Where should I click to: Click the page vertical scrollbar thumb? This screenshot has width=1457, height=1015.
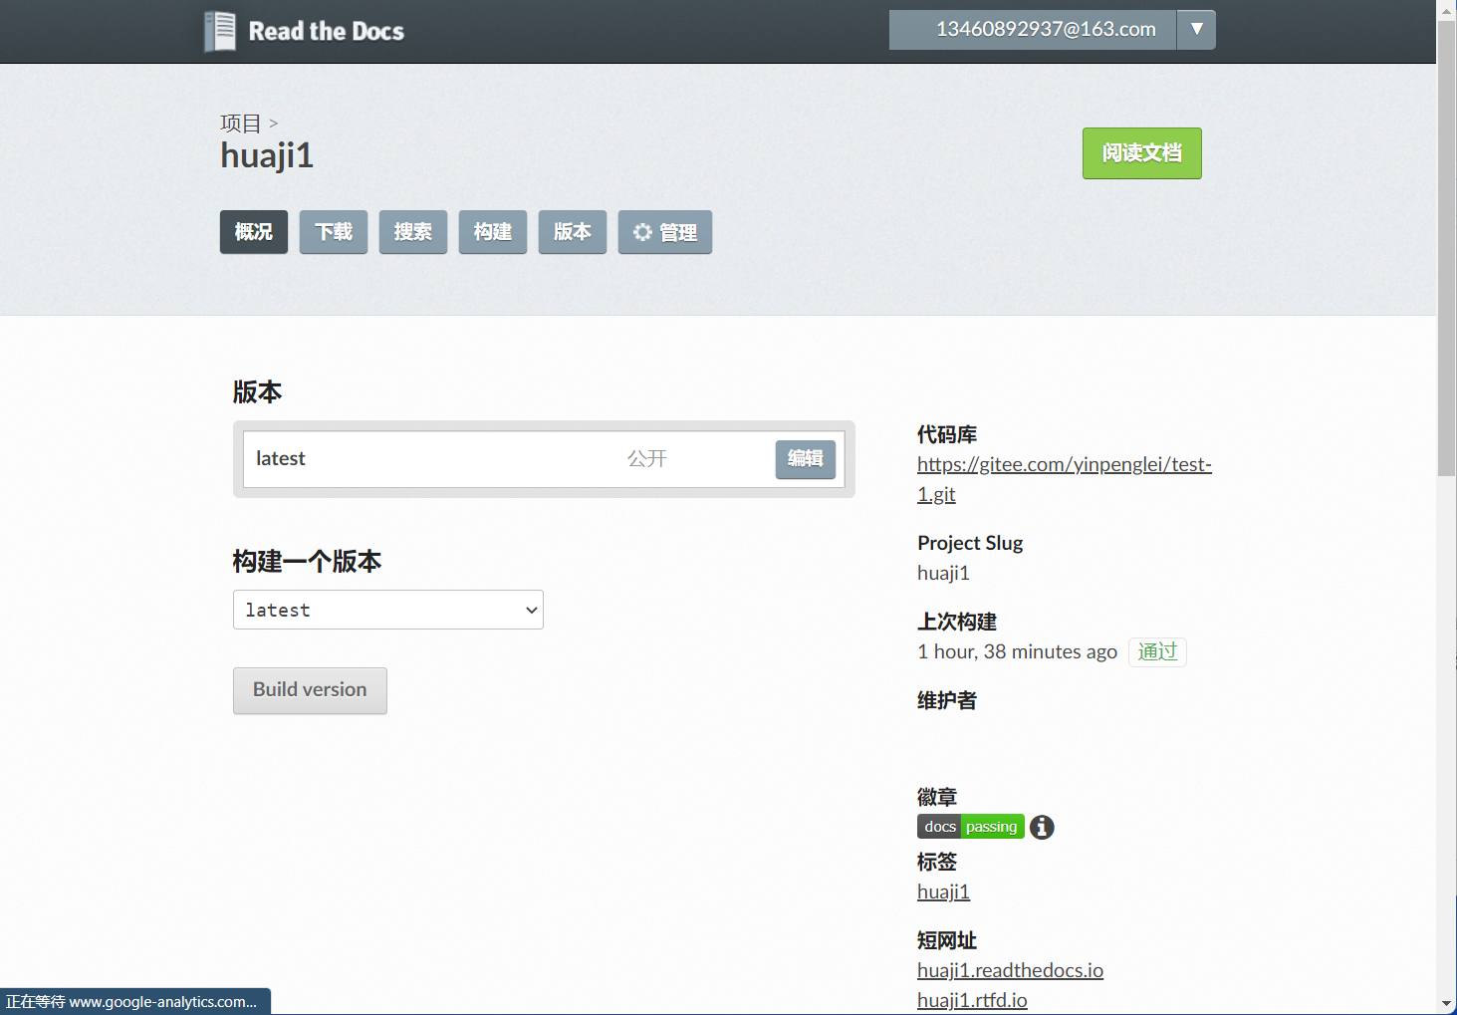coord(1447,247)
